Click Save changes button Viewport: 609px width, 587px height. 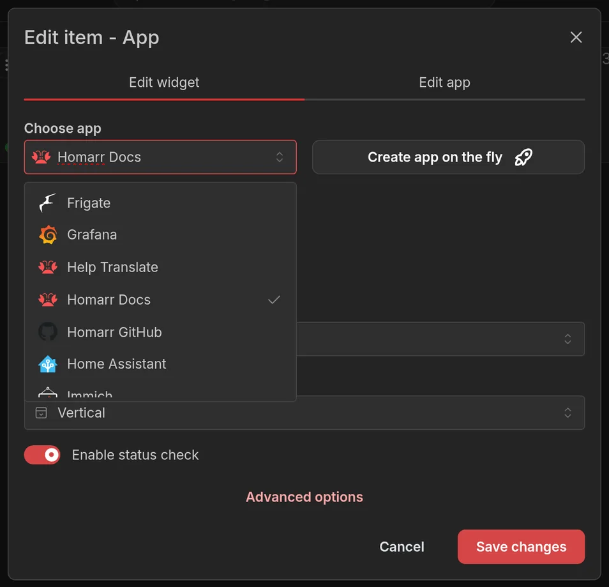pyautogui.click(x=521, y=547)
